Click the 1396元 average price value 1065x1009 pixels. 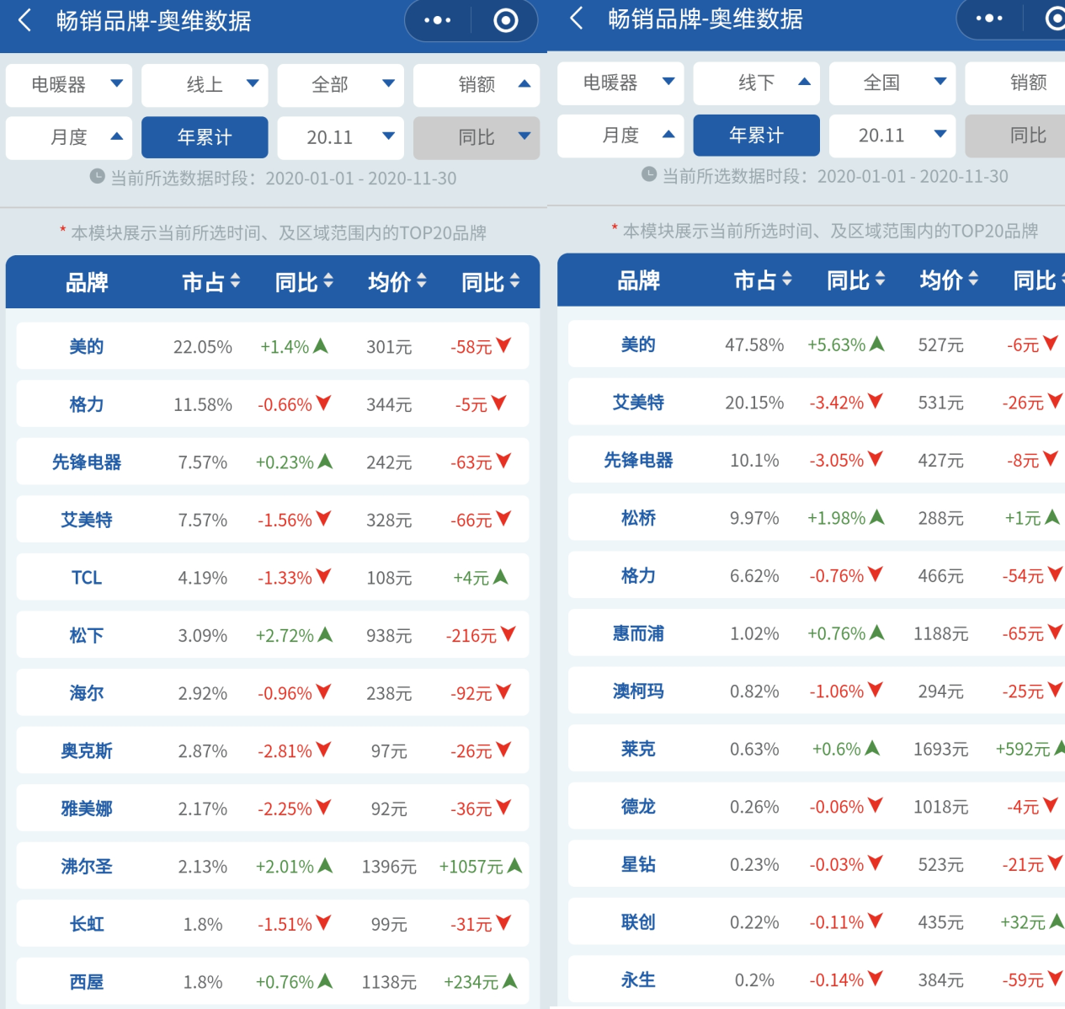[x=389, y=867]
